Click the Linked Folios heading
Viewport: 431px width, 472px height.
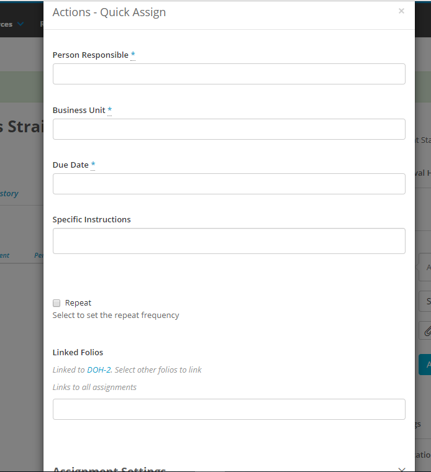pos(78,352)
